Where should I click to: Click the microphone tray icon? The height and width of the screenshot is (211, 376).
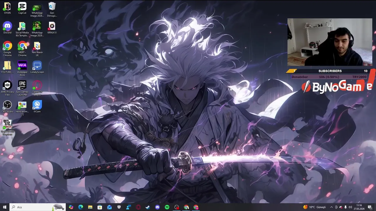(x=345, y=207)
